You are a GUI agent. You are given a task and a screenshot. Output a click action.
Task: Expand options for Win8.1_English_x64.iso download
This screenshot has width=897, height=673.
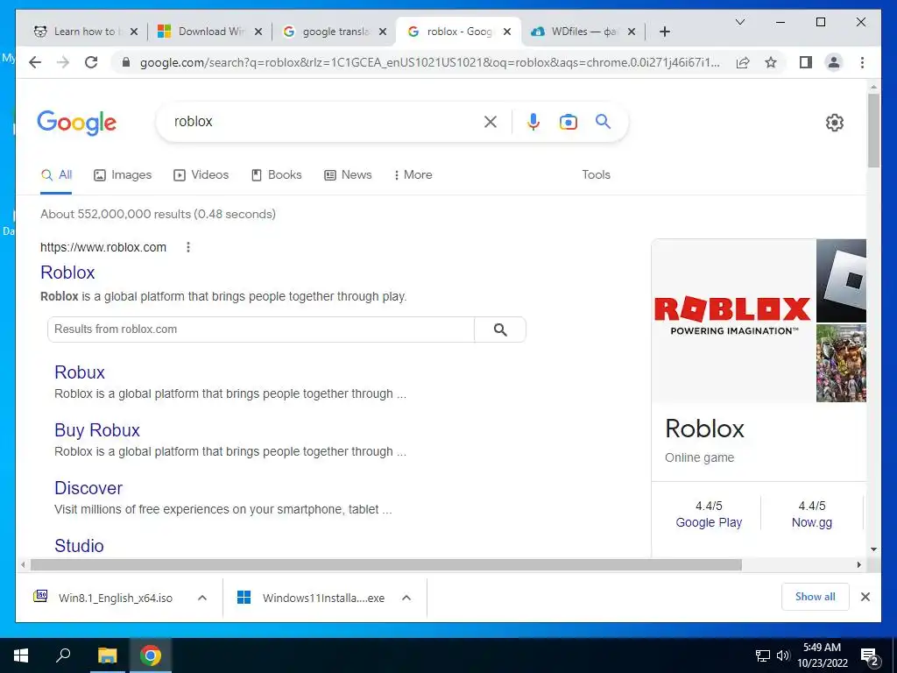coord(202,598)
